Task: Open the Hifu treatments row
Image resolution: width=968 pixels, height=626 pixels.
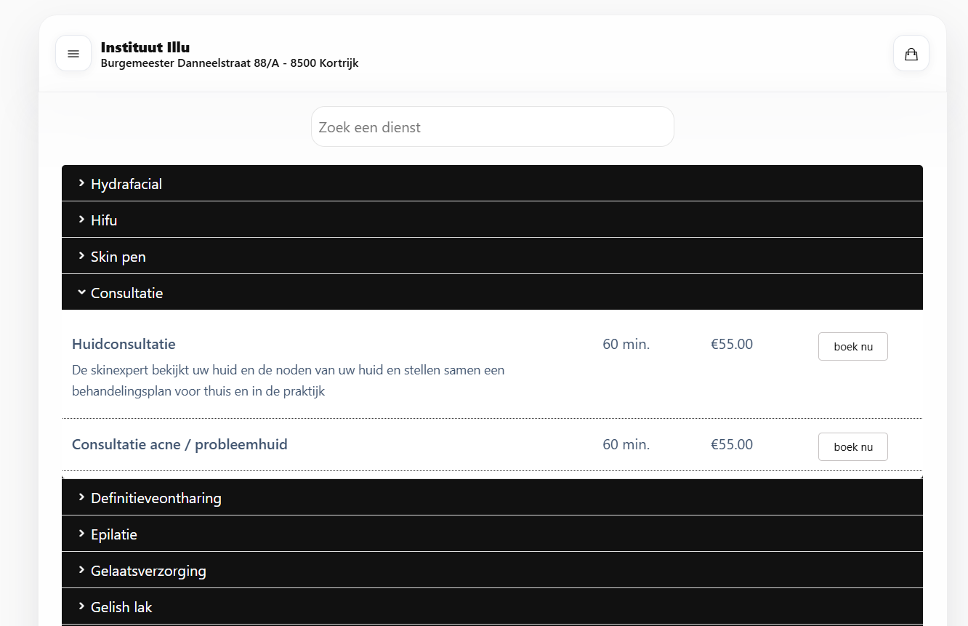Action: click(x=104, y=220)
